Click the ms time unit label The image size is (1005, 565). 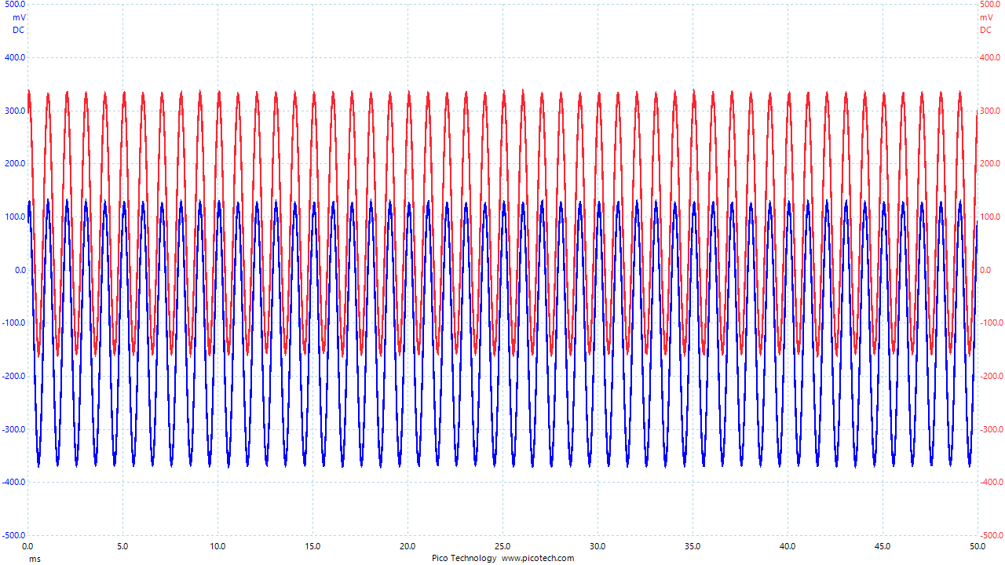click(x=35, y=559)
